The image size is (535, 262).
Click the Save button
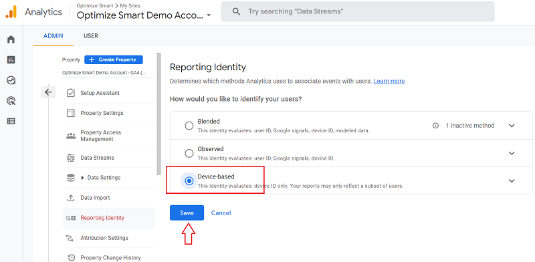pyautogui.click(x=187, y=213)
